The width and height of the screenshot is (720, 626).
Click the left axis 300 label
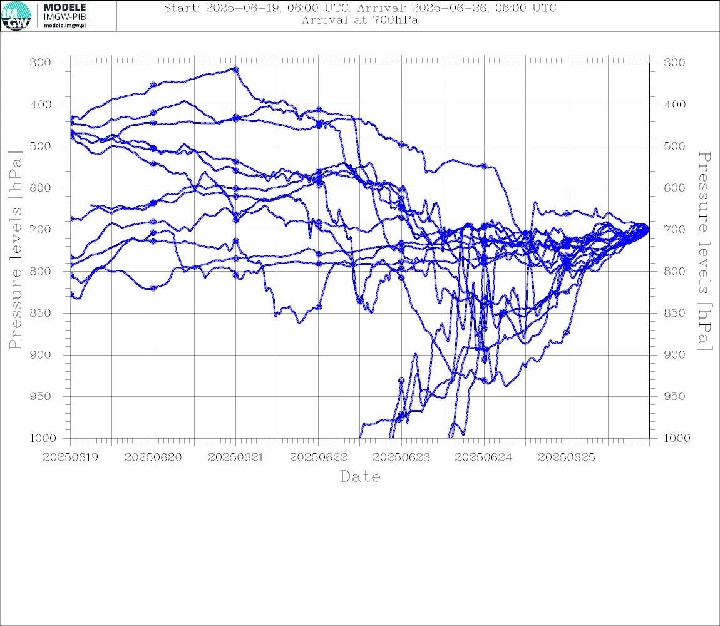[40, 63]
